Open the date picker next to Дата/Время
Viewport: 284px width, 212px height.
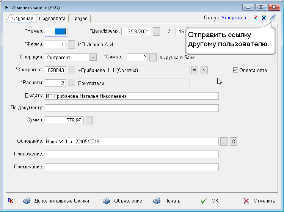point(156,31)
